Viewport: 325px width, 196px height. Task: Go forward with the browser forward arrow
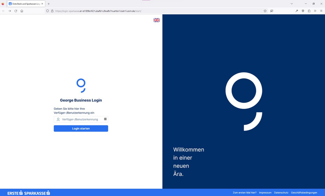point(9,11)
